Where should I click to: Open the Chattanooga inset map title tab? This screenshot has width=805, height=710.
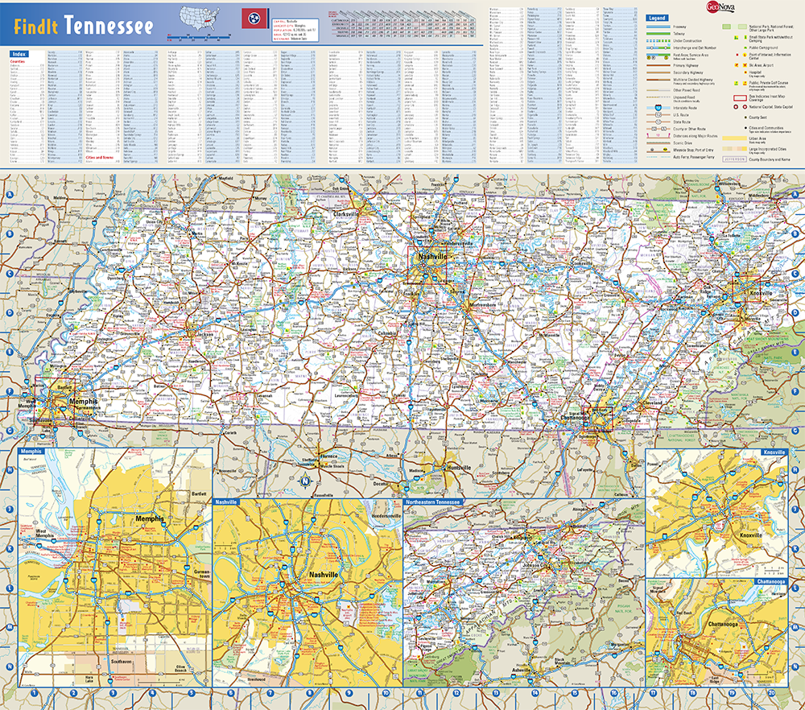(770, 582)
